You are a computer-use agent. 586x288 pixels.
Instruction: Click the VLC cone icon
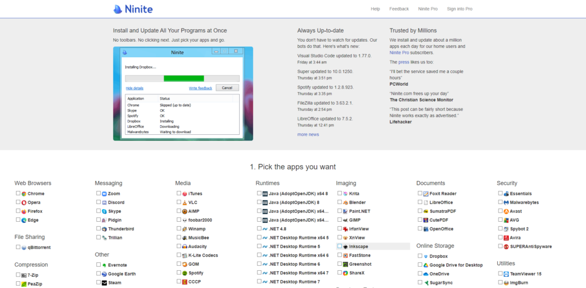[184, 202]
